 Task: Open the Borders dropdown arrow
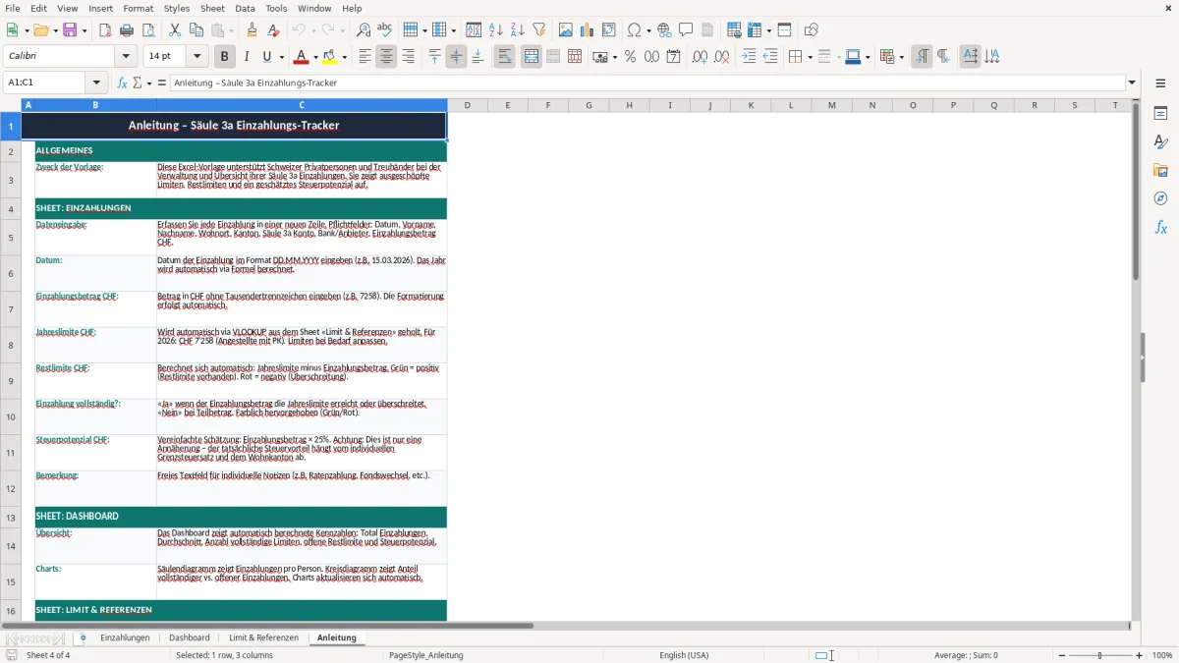click(x=809, y=57)
